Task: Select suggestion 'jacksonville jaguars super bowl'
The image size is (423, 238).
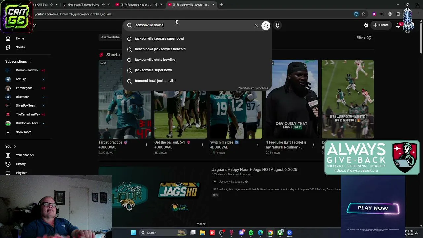Action: pyautogui.click(x=197, y=38)
